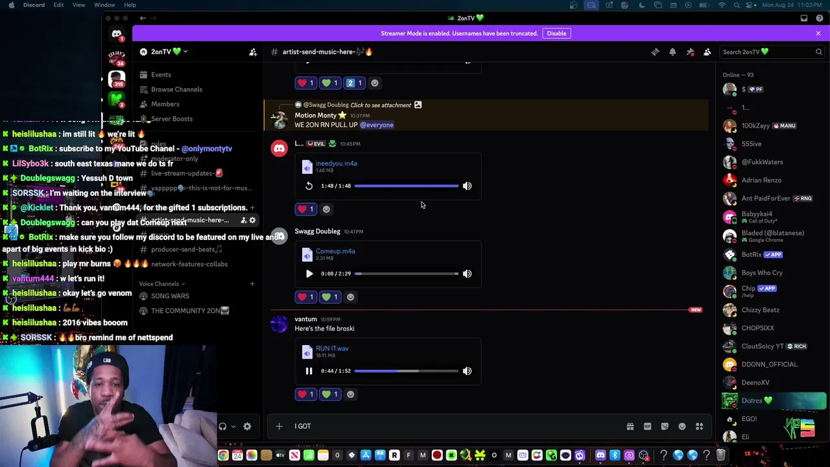Toggle green heart reaction on RUN IT.wav
Image resolution: width=830 pixels, height=467 pixels.
(330, 394)
